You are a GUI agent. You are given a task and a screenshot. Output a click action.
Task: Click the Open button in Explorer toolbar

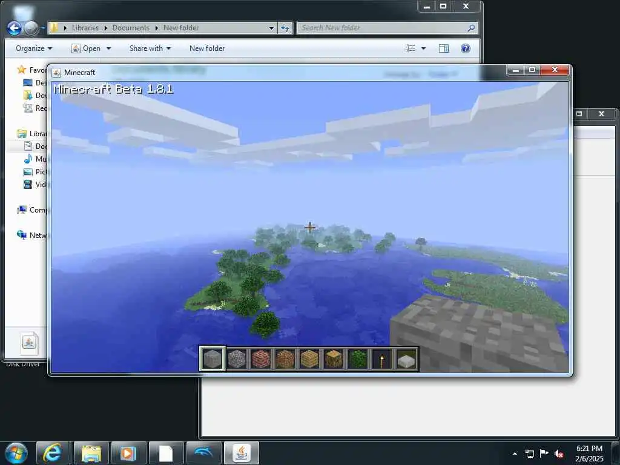pos(86,48)
